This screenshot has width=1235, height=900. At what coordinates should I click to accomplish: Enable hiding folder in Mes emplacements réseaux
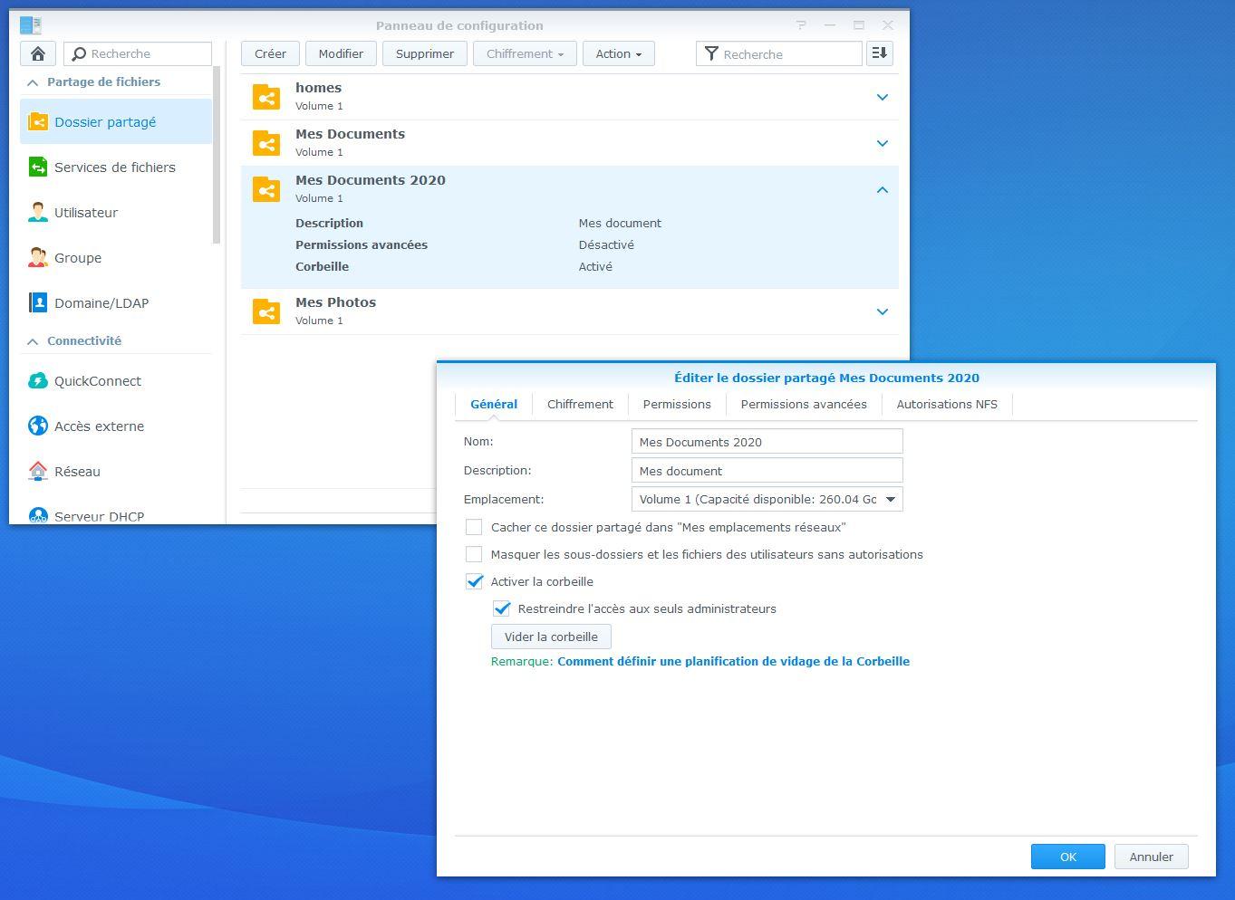[x=474, y=527]
